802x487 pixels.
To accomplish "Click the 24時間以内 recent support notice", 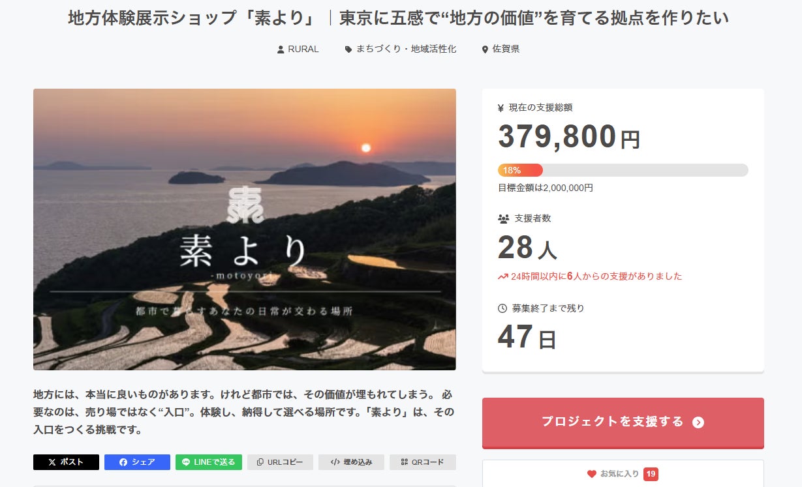I will (x=590, y=276).
